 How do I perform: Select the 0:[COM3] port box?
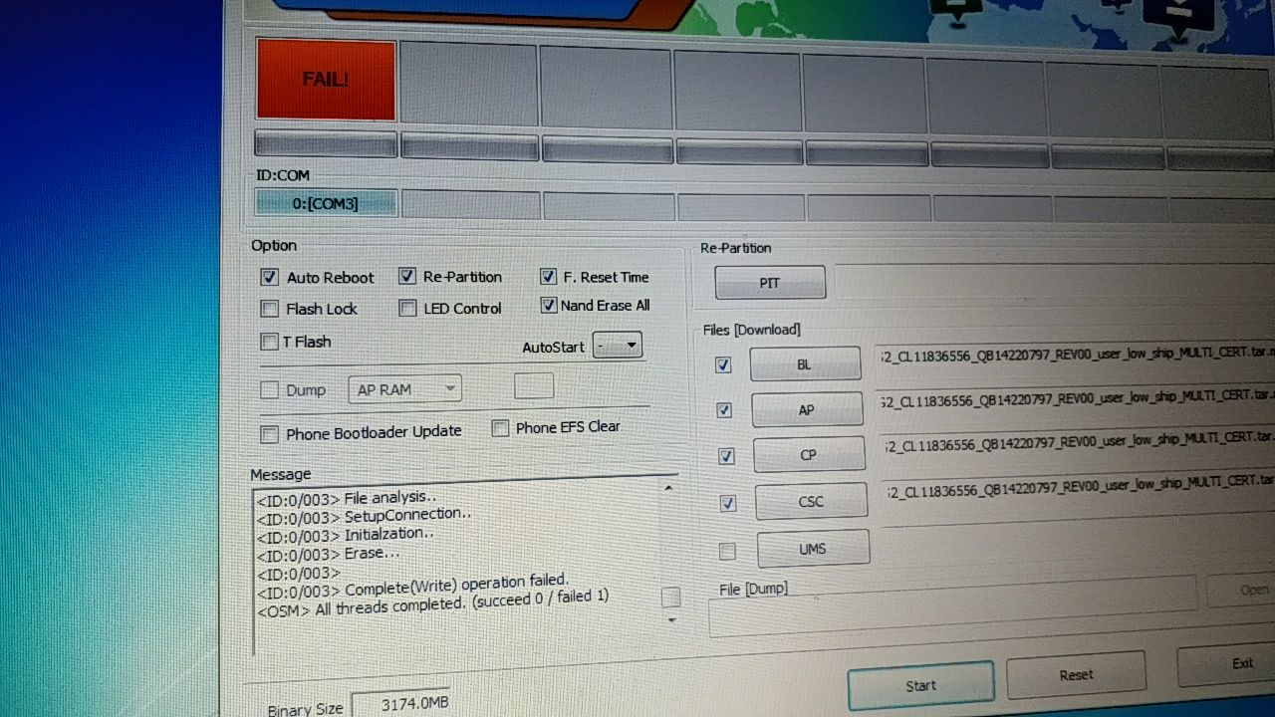pyautogui.click(x=326, y=203)
